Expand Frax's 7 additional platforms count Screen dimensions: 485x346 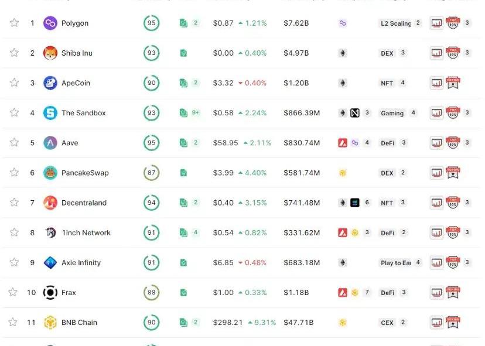(x=367, y=292)
